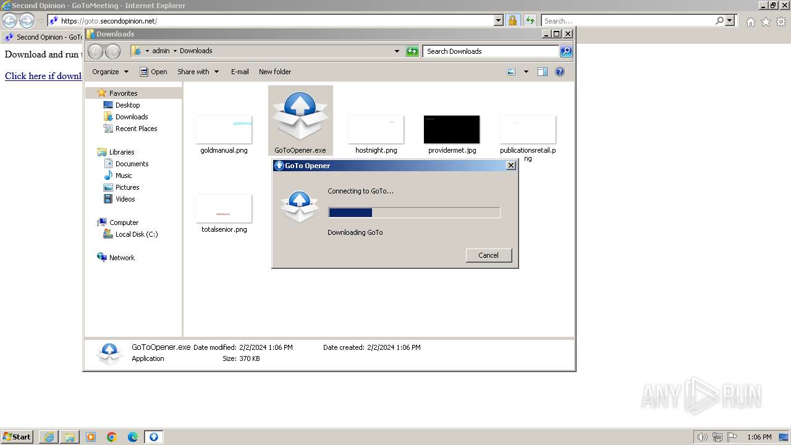
Task: Open Local Disk (C:)
Action: (137, 234)
